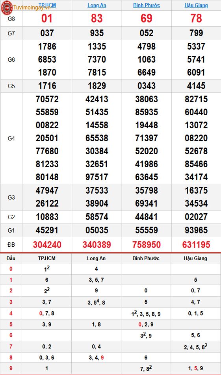Open the Long An province link

click(97, 5)
